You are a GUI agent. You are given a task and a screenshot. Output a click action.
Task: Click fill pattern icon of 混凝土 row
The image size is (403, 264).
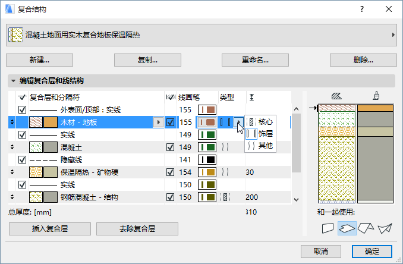(36, 147)
